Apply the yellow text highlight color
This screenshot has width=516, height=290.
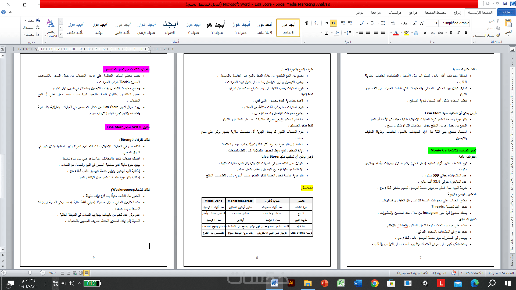pyautogui.click(x=406, y=33)
